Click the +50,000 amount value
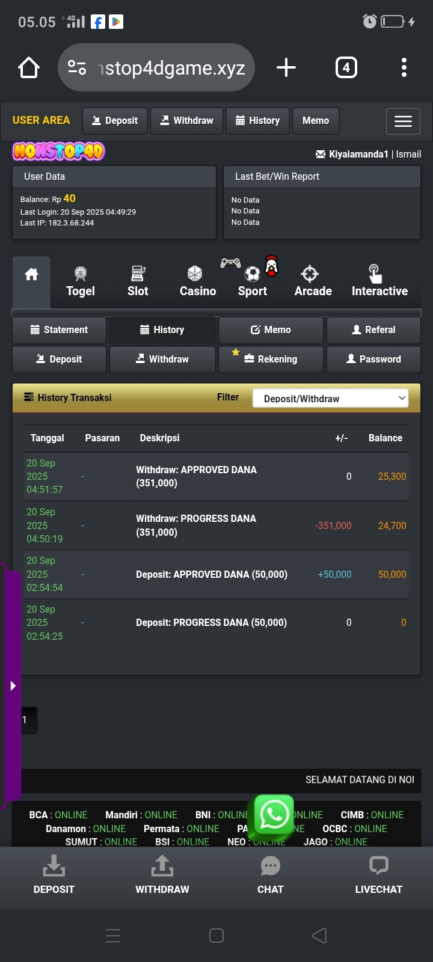Viewport: 433px width, 962px height. [x=334, y=575]
